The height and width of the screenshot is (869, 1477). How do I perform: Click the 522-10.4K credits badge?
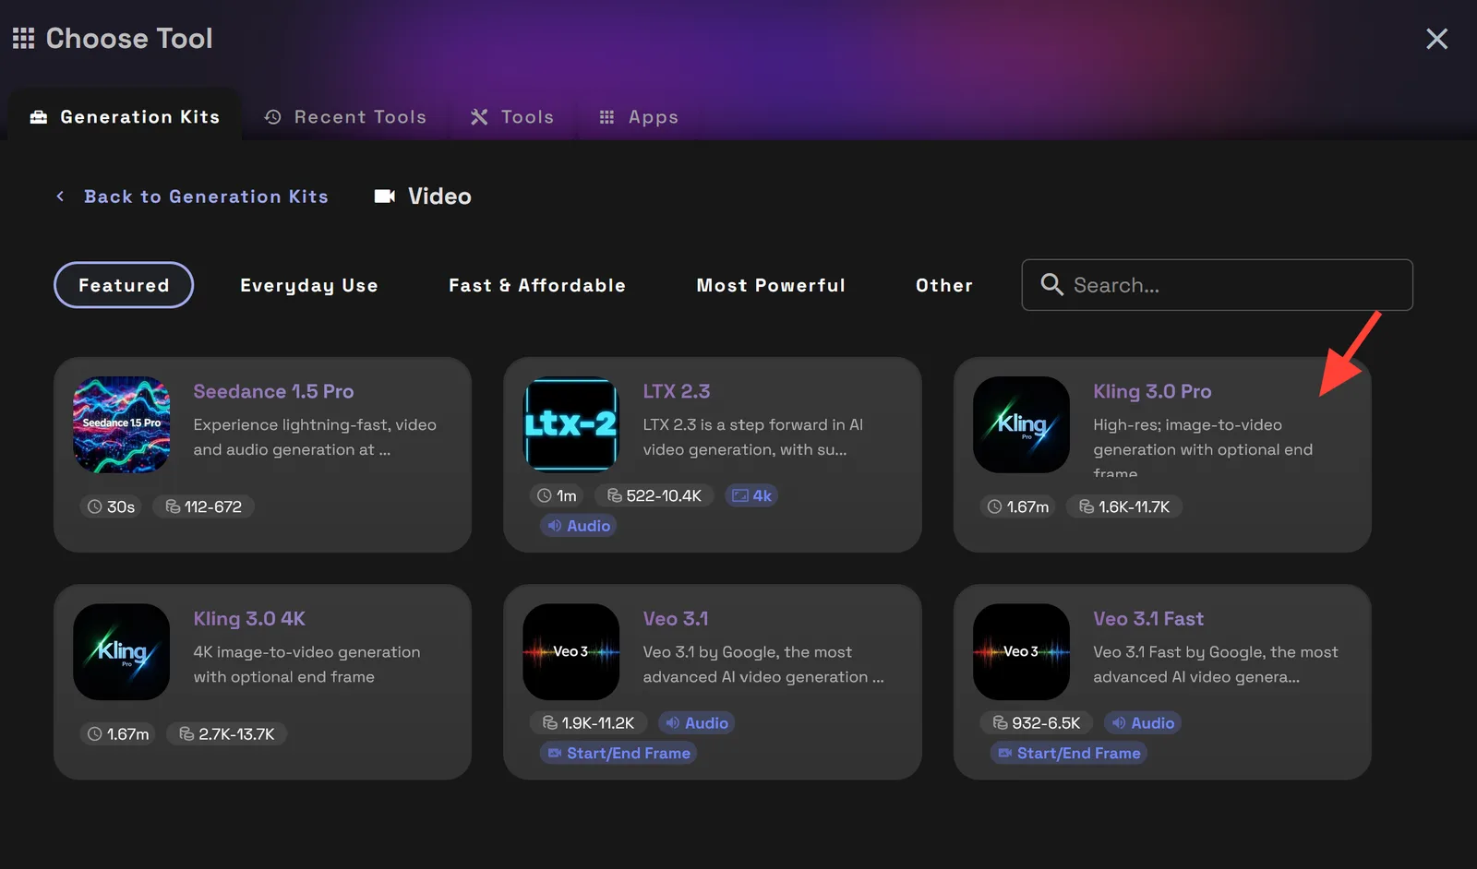[654, 495]
